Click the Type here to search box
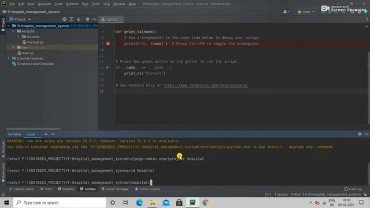The height and width of the screenshot is (208, 370). click(60, 203)
